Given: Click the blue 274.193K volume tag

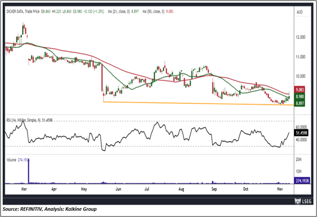Looking at the screenshot, I should tap(302, 181).
